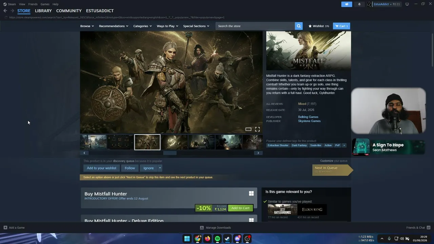Open the Steam menu
The height and width of the screenshot is (244, 434).
click(x=12, y=4)
